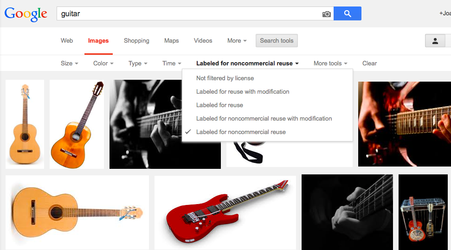Click the blue magnifying glass search button

(347, 13)
